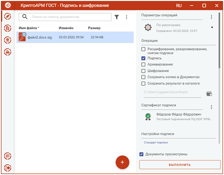Click Сохранено: 03.03.2020, 10:57 text
This screenshot has width=224, height=175.
[x=176, y=31]
